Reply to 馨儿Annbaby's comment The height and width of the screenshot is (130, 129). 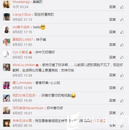[x=113, y=88]
